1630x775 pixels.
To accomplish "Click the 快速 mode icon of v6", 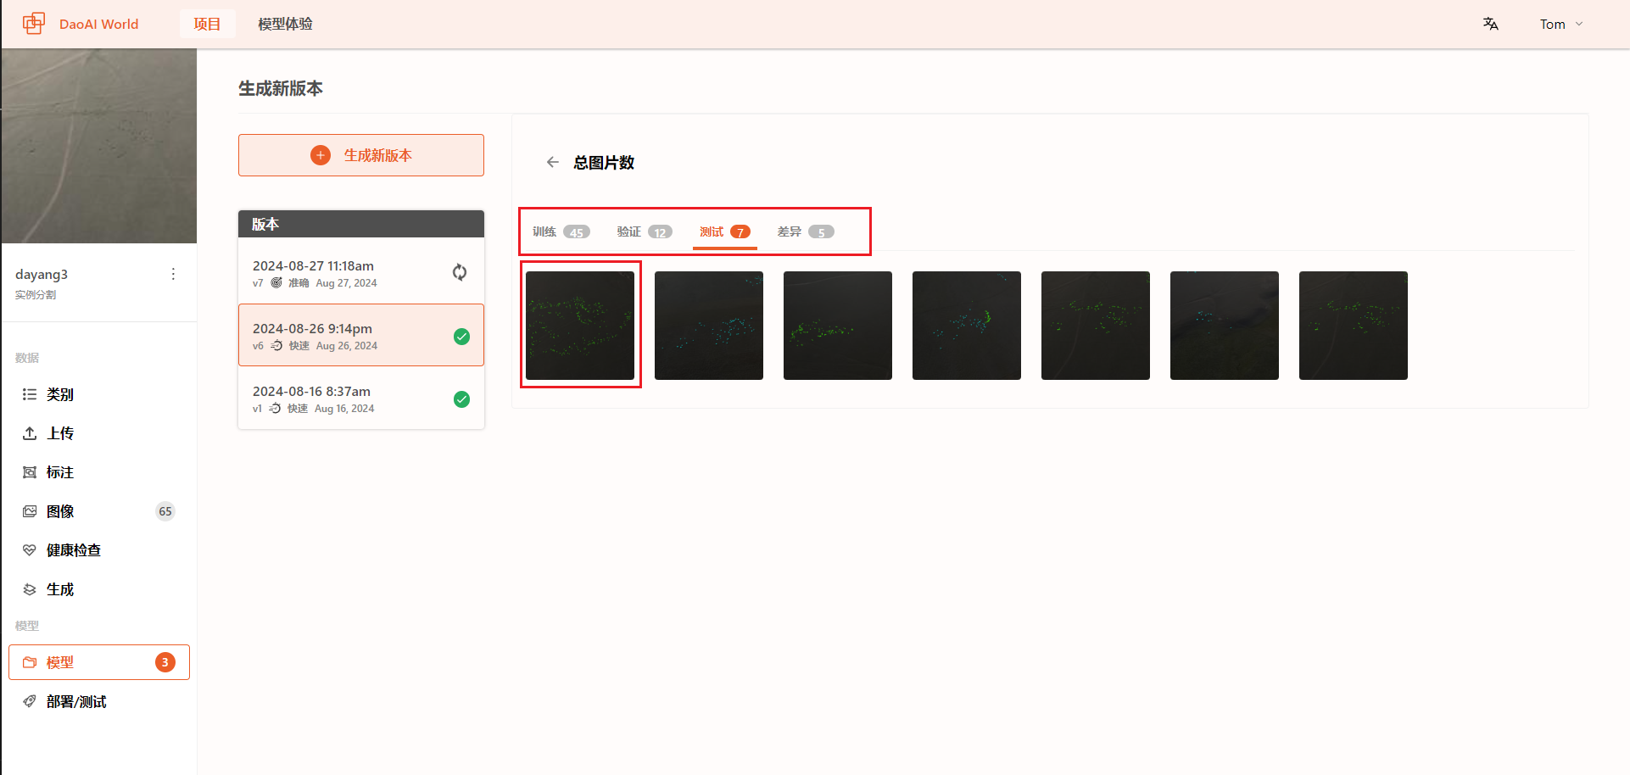I will pyautogui.click(x=276, y=345).
